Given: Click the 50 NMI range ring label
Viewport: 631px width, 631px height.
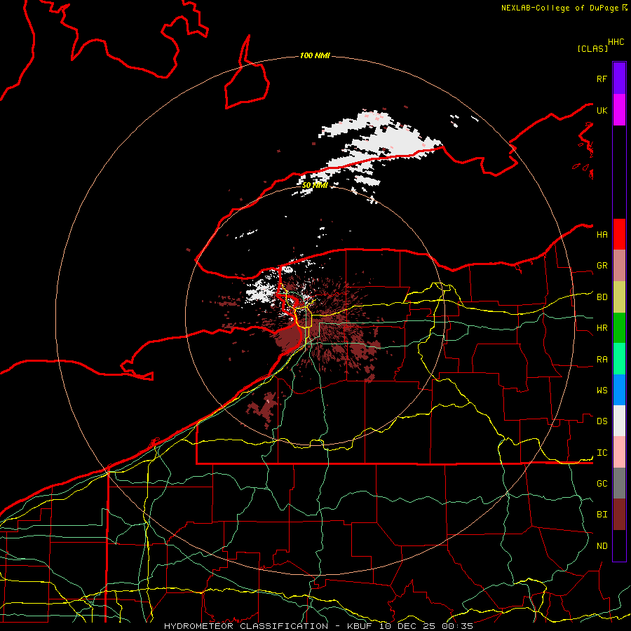Looking at the screenshot, I should 315,185.
